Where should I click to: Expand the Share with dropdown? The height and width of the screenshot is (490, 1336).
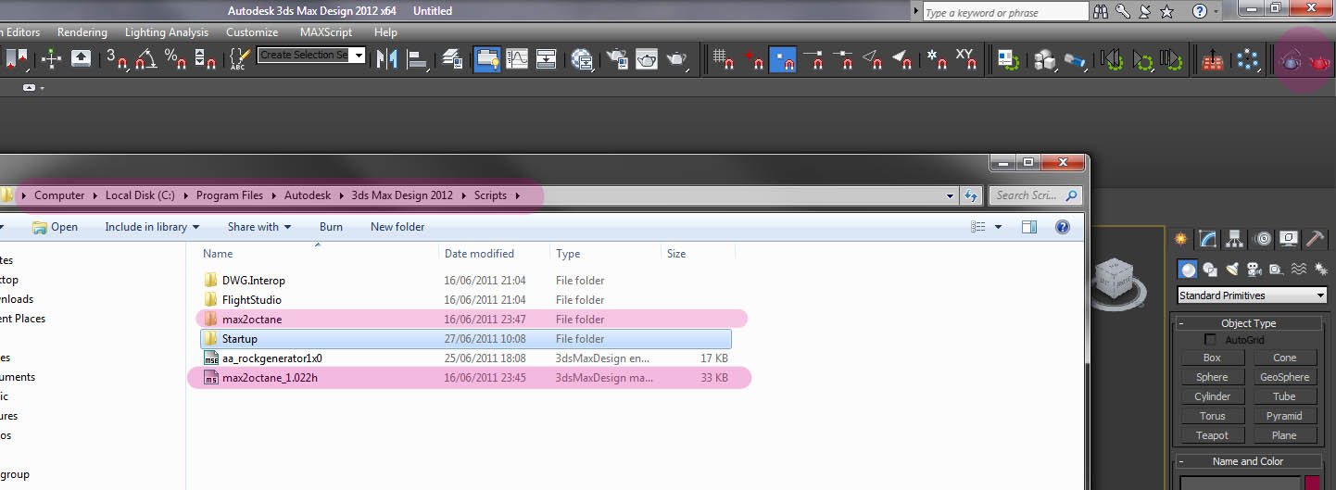[x=259, y=227]
